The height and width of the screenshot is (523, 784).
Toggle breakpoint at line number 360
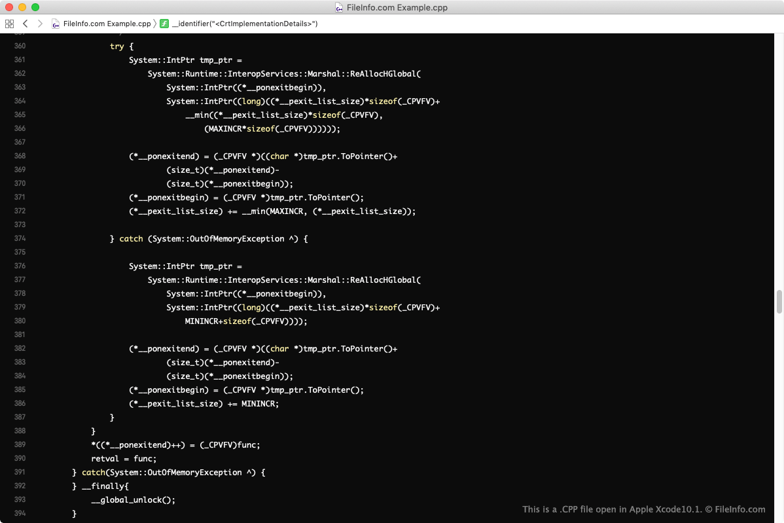click(20, 46)
